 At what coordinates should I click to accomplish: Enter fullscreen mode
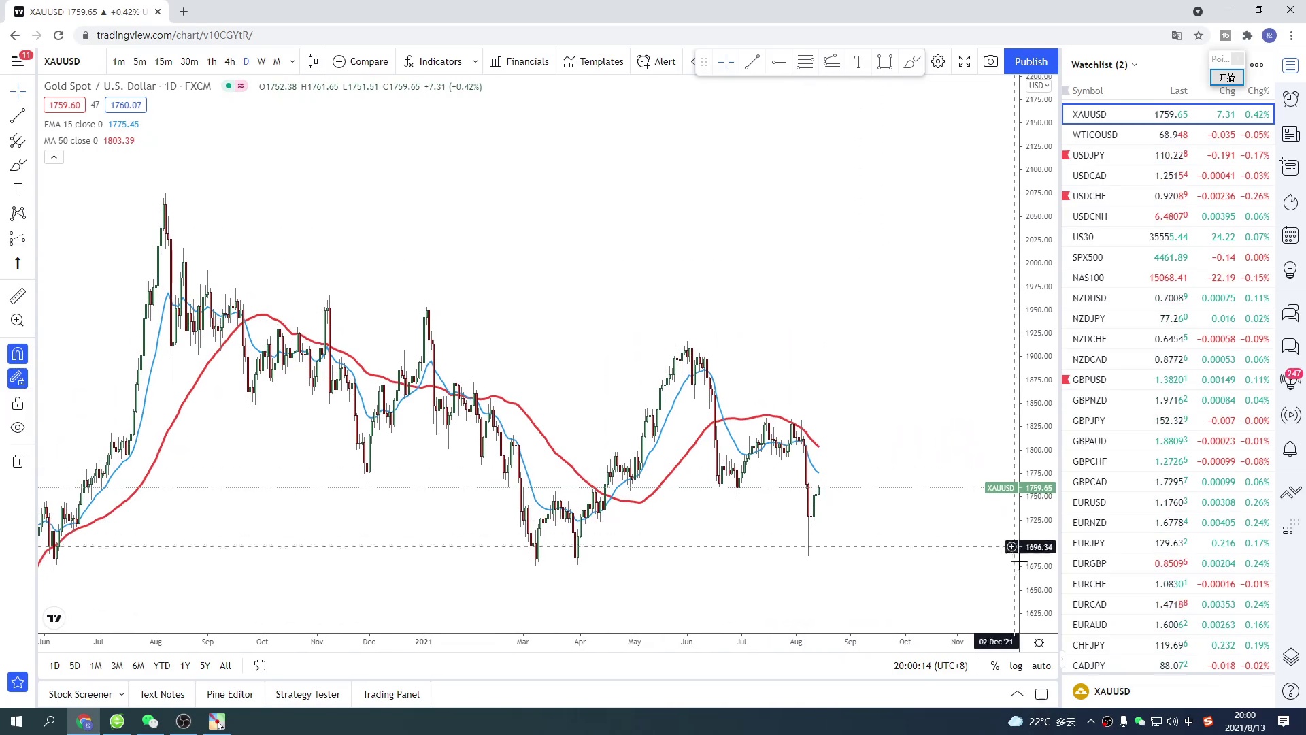click(965, 61)
